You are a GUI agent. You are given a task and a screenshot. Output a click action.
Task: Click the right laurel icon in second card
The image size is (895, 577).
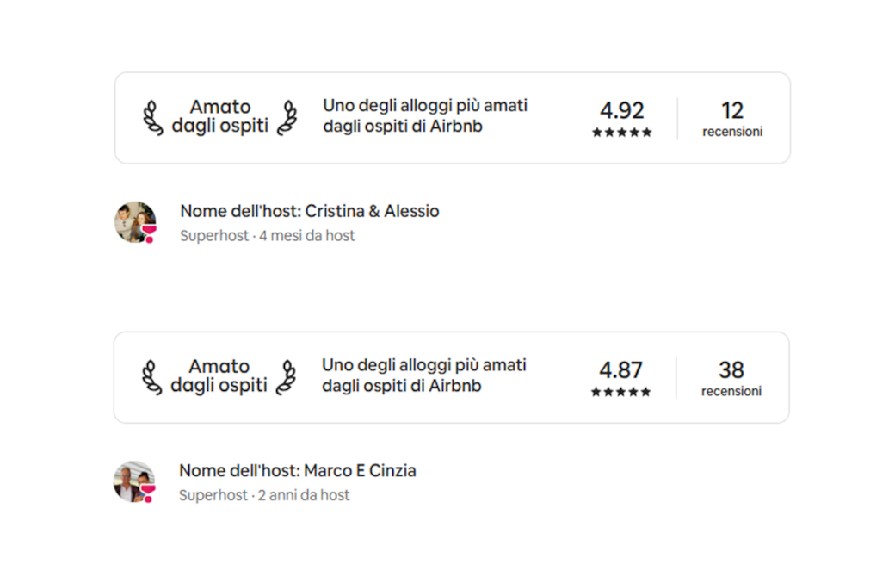[x=287, y=377]
